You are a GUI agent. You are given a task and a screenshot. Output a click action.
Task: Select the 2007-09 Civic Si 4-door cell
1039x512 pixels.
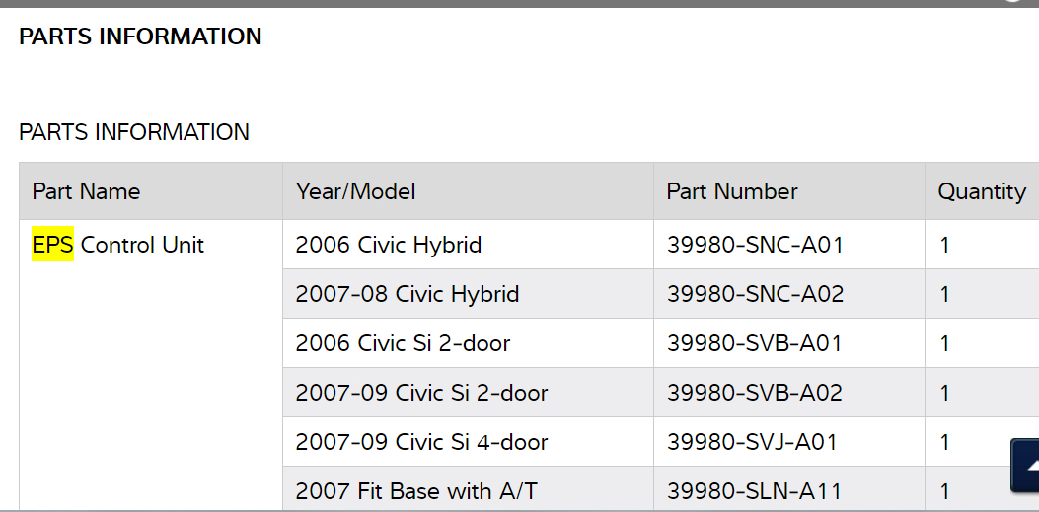click(421, 442)
